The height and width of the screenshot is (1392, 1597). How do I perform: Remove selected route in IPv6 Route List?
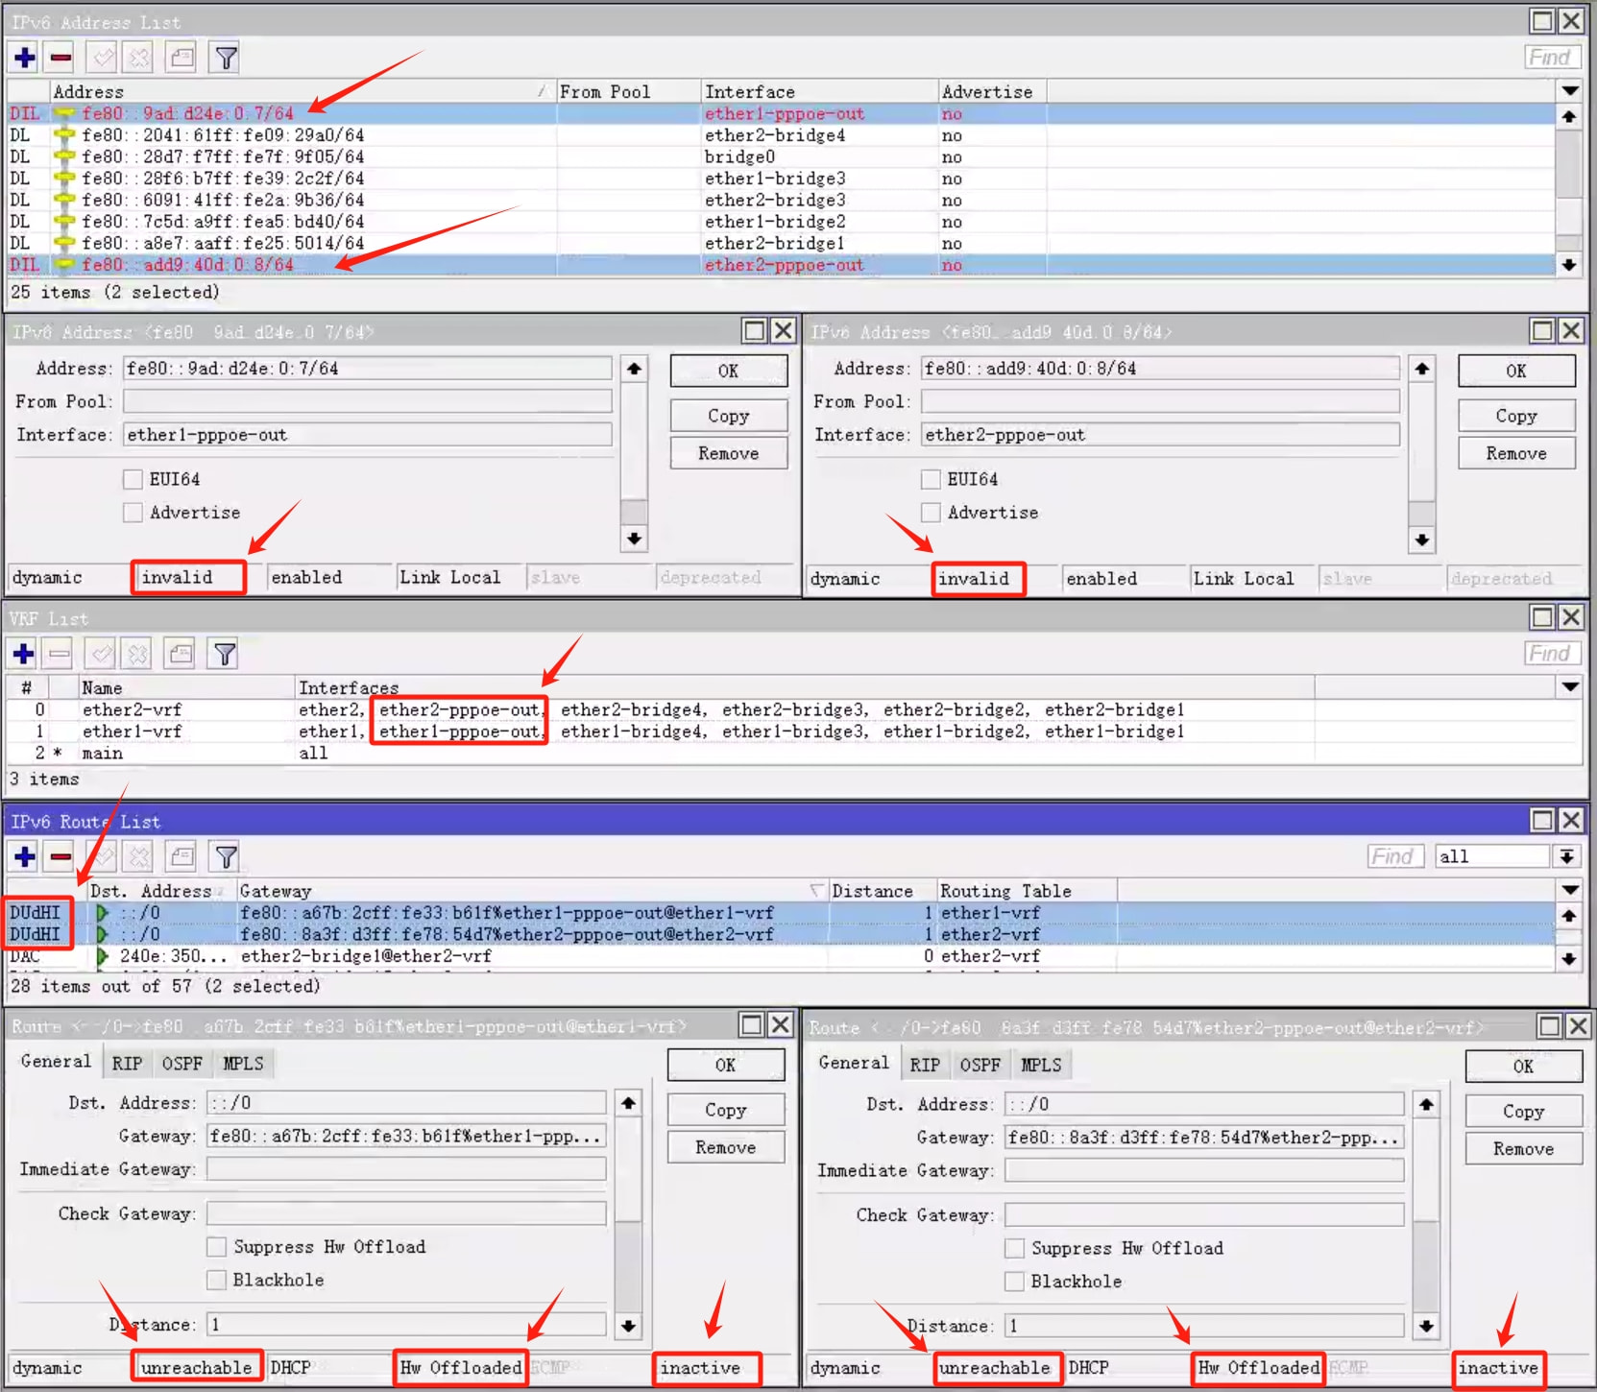pyautogui.click(x=60, y=856)
